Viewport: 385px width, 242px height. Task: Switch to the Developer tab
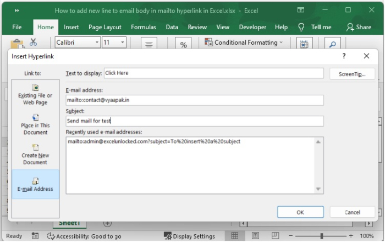click(252, 27)
